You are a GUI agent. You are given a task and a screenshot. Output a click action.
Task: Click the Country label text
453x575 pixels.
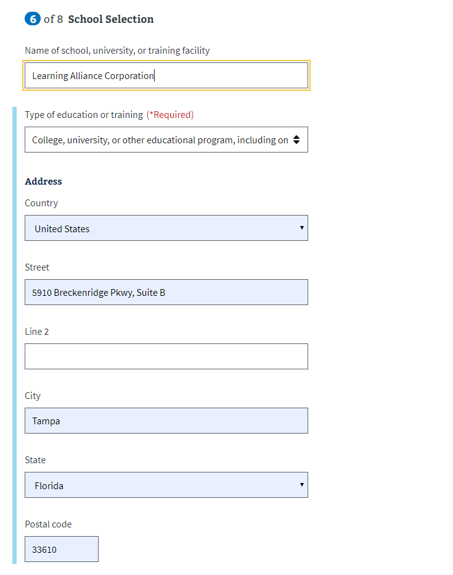41,203
